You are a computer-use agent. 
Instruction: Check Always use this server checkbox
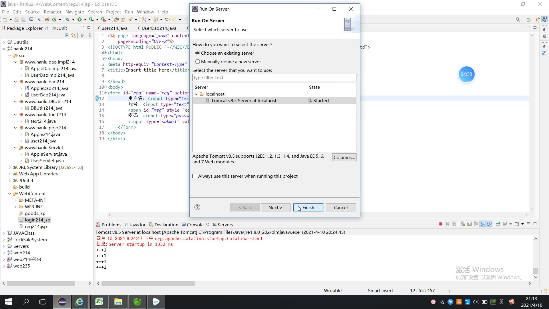(195, 176)
